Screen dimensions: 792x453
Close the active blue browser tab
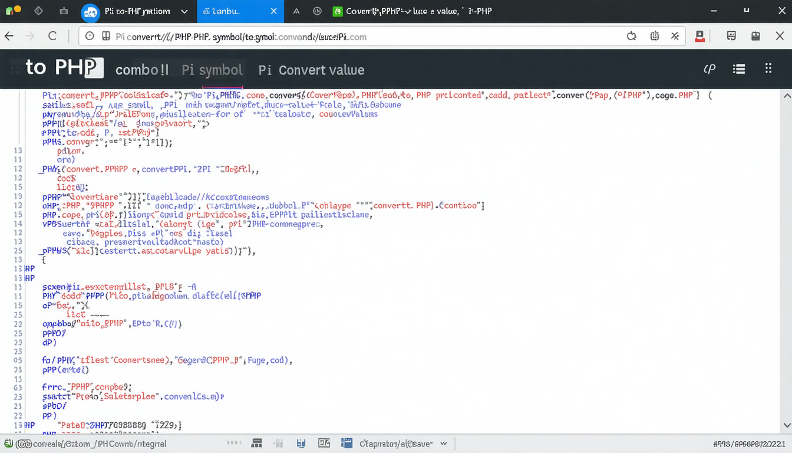click(x=273, y=11)
